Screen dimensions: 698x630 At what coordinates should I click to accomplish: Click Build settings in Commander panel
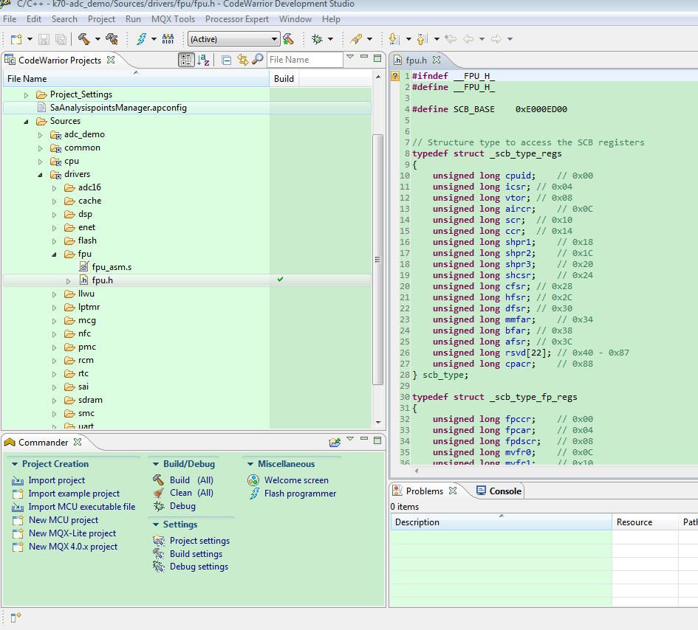coord(196,554)
